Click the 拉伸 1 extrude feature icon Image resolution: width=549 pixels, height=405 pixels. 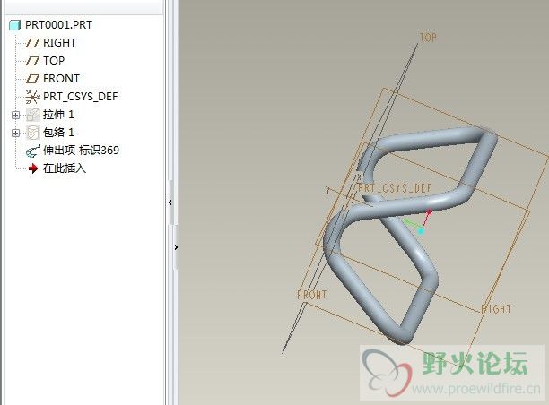coord(33,115)
